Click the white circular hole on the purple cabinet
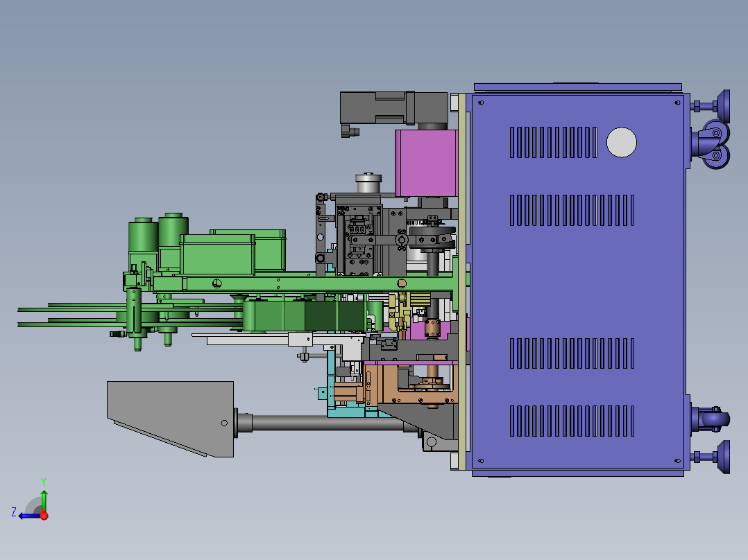This screenshot has width=748, height=560. click(621, 142)
